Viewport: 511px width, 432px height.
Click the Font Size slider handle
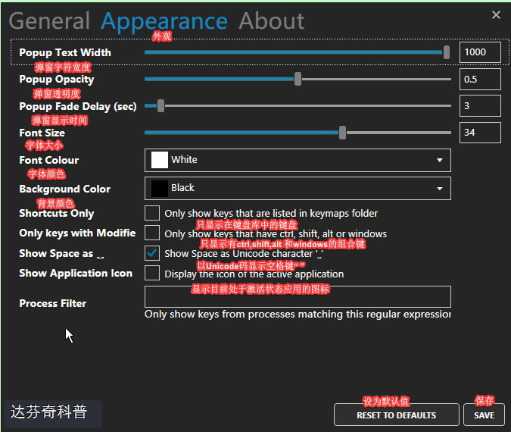tap(342, 133)
